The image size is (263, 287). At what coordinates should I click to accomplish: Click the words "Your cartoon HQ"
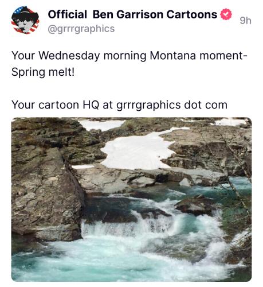pyautogui.click(x=56, y=105)
